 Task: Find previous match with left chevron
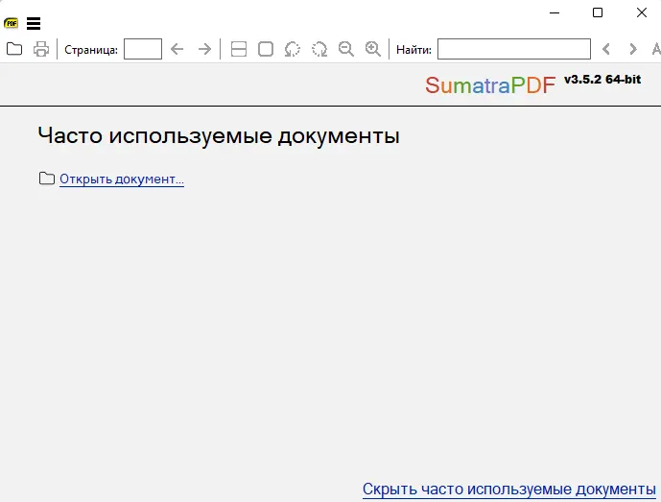click(x=605, y=49)
